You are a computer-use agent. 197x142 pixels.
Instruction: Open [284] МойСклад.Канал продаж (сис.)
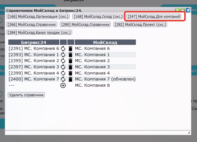[39, 32]
